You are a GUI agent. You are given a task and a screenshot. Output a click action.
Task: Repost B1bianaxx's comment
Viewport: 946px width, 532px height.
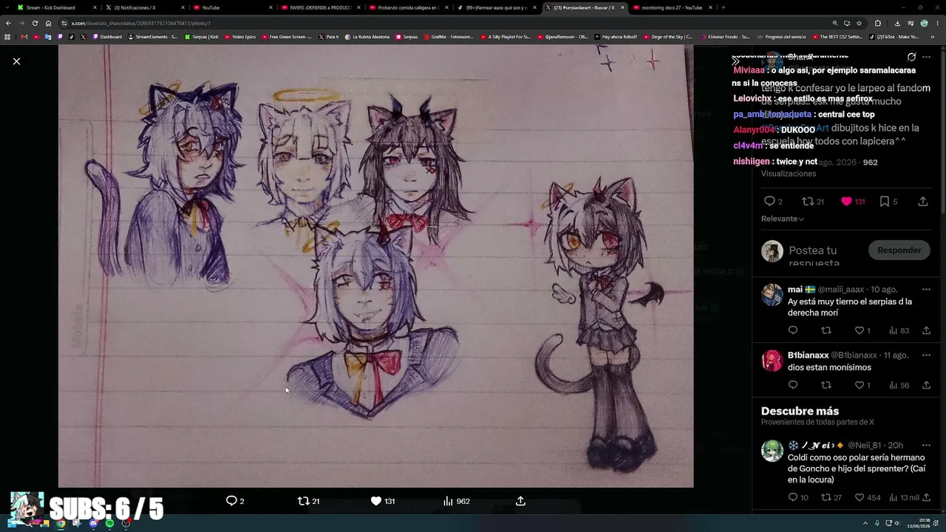point(826,385)
